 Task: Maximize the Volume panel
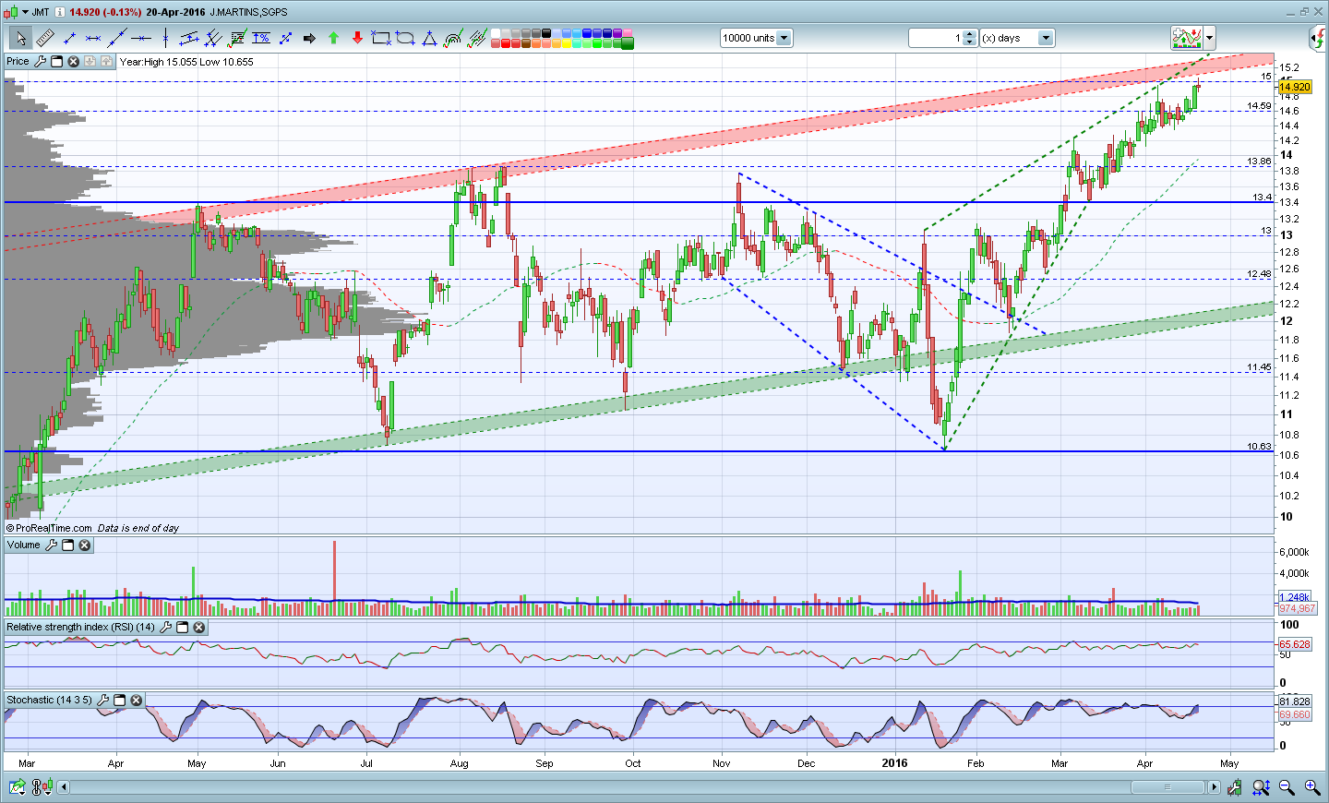(x=68, y=545)
